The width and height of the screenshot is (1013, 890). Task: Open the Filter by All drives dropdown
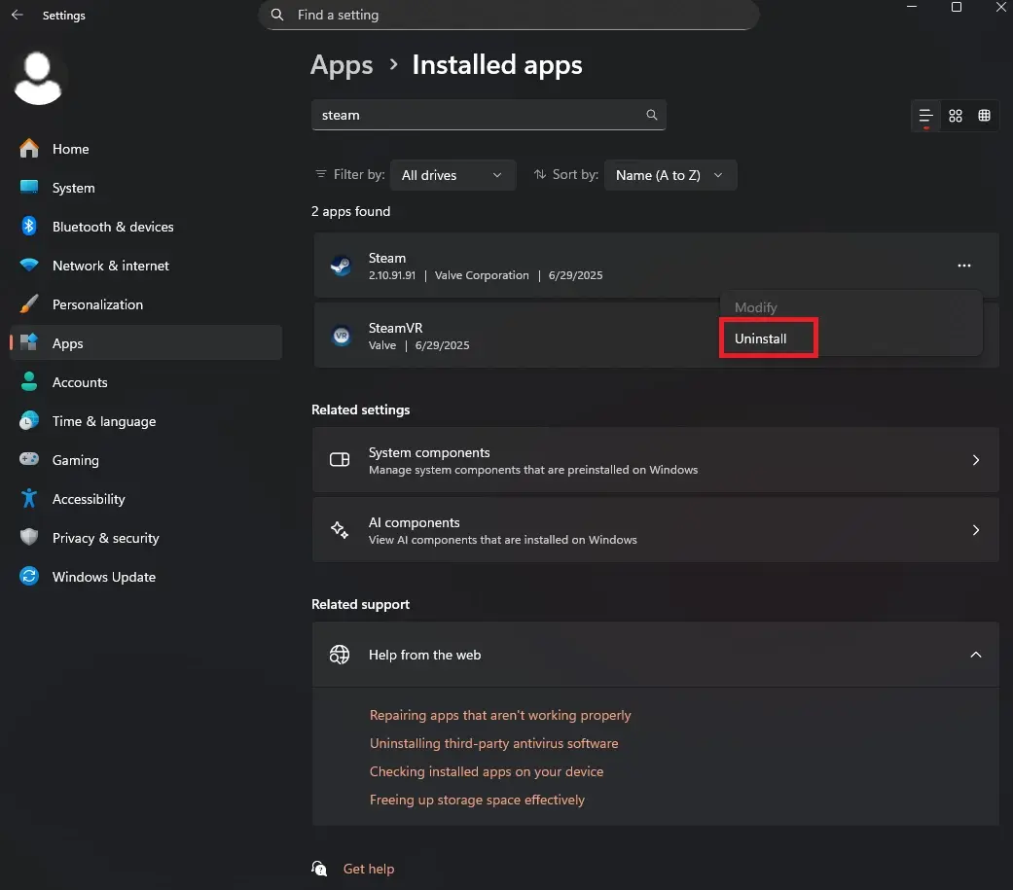[x=452, y=175]
